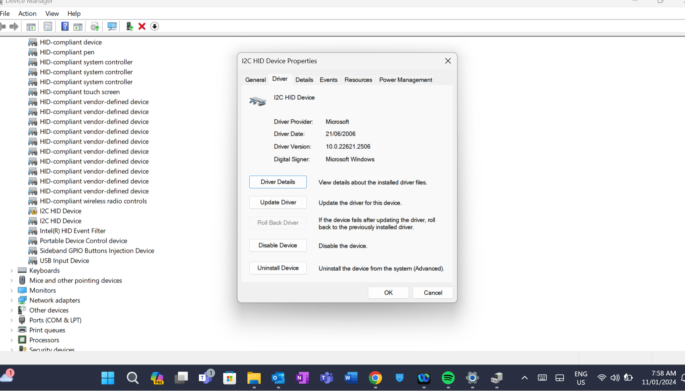Click the show/hide console tree icon
Screen dimensions: 685x391
point(31,26)
